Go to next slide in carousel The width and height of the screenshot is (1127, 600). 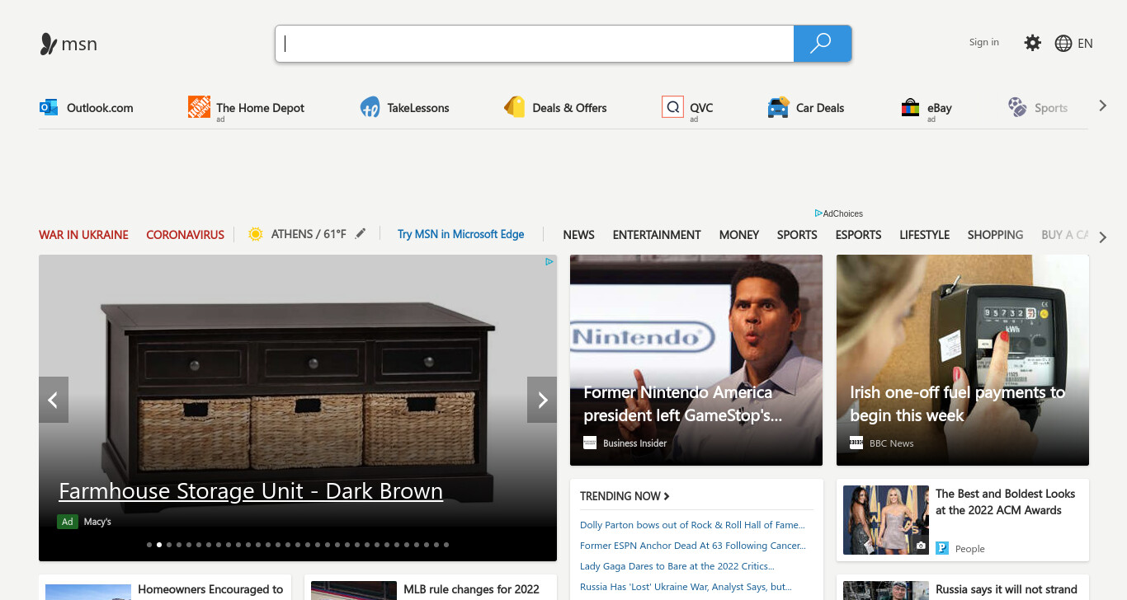pos(542,400)
